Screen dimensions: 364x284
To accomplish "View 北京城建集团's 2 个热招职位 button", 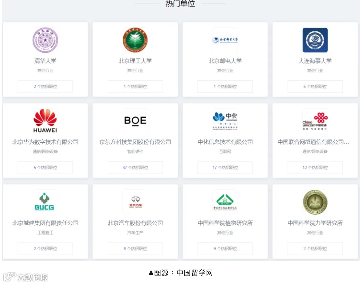I will pyautogui.click(x=45, y=249).
